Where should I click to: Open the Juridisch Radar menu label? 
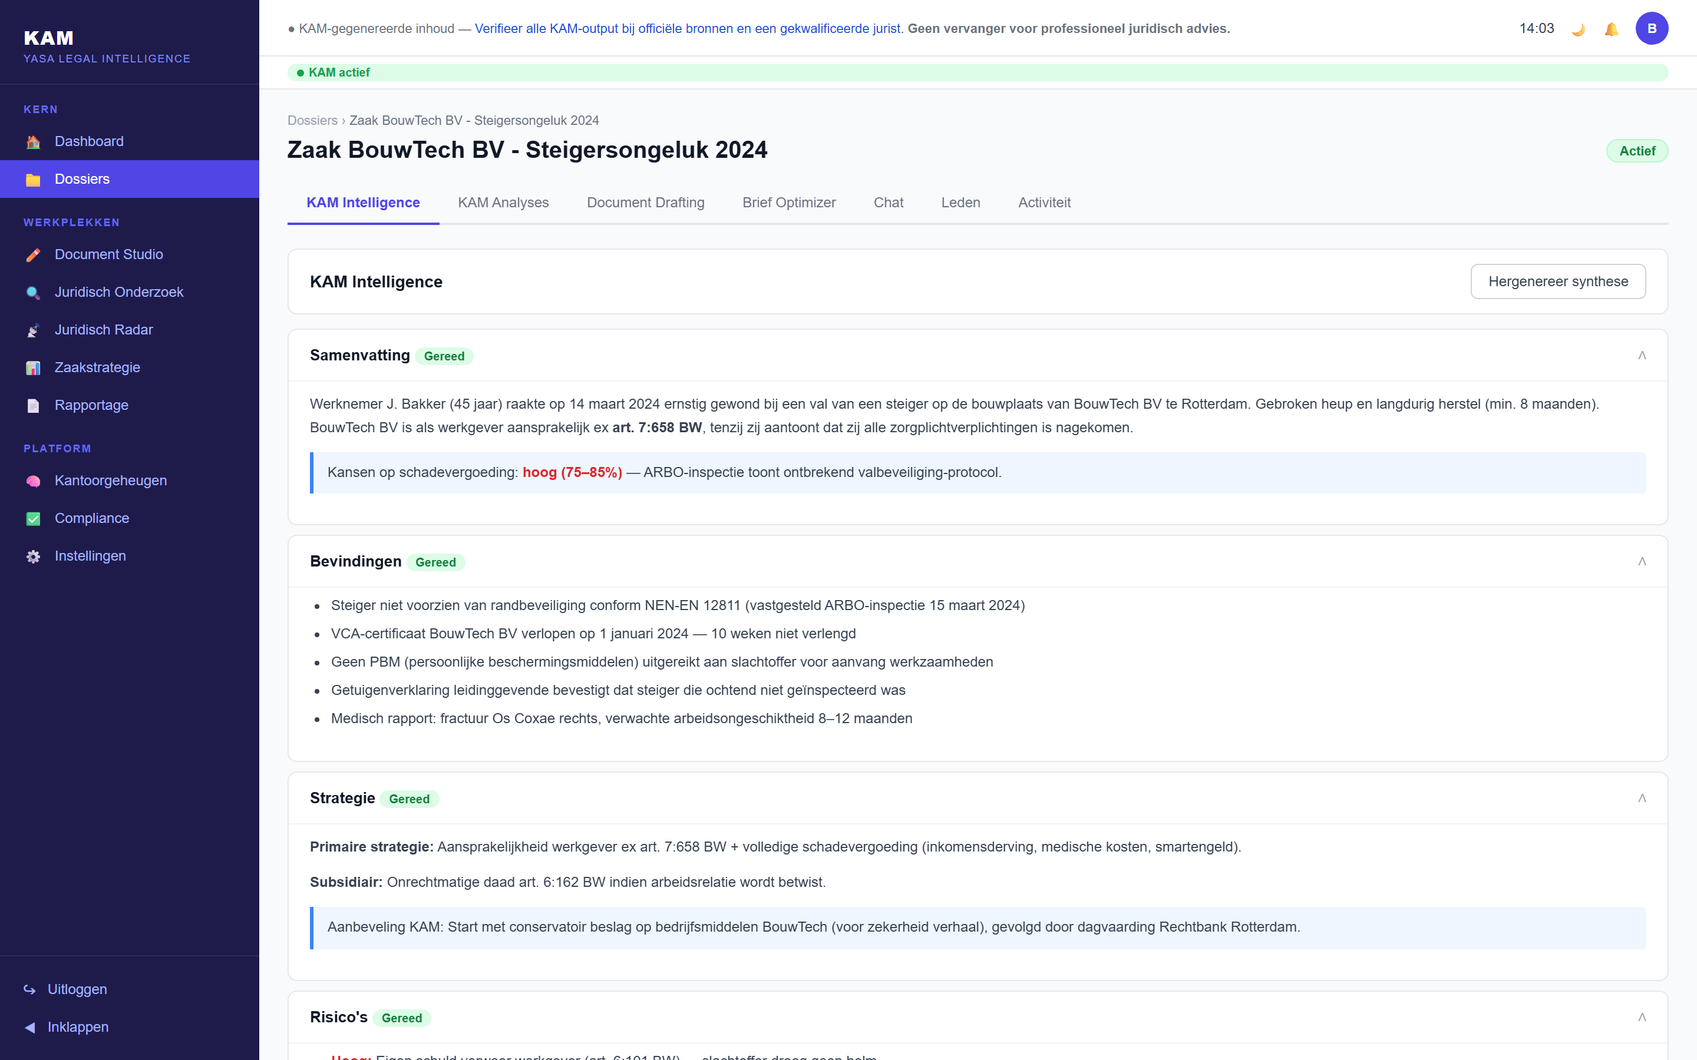pyautogui.click(x=104, y=330)
